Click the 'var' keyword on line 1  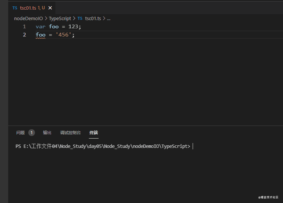click(x=41, y=26)
